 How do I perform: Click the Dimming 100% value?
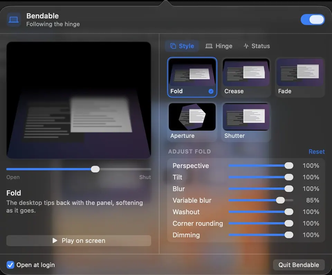(311, 235)
